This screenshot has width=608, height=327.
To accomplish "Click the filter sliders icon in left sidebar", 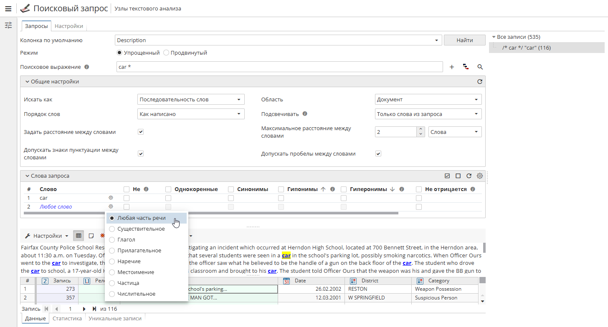I will pos(8,25).
